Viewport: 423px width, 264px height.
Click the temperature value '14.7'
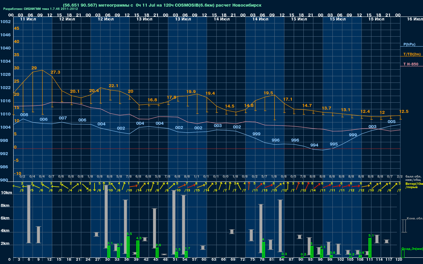[307, 106]
